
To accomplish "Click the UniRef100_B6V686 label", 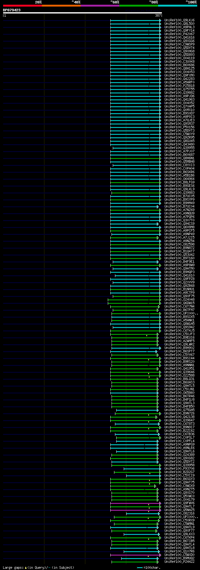I will point(179,65).
